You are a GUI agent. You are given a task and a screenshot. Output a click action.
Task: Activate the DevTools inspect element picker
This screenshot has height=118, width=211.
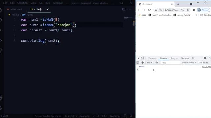(138, 58)
